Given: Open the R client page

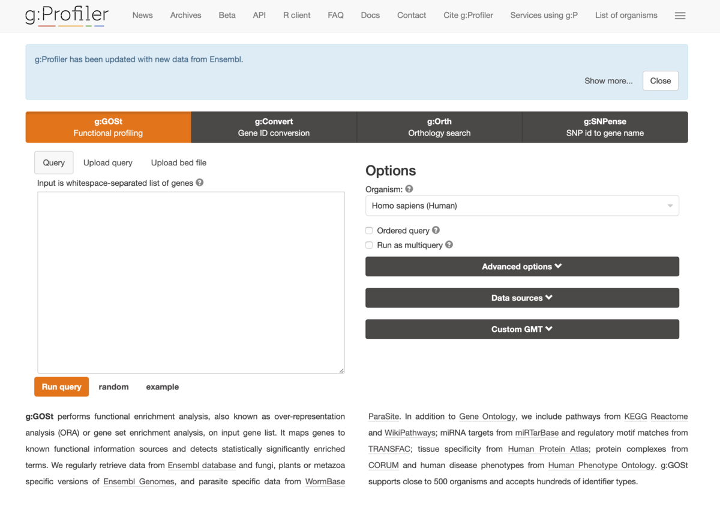Looking at the screenshot, I should (x=297, y=15).
